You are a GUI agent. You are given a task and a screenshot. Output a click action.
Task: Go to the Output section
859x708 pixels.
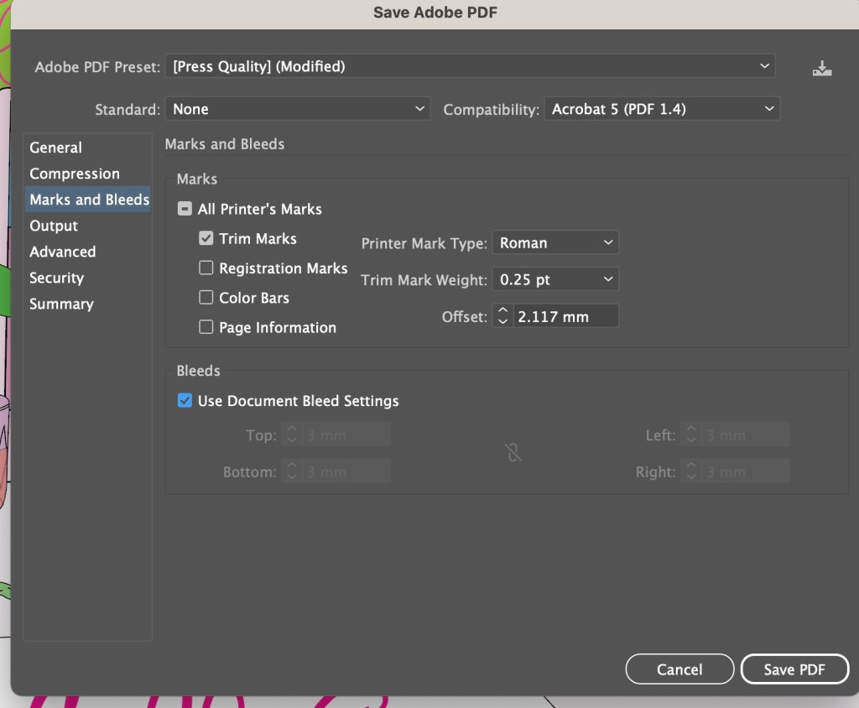[x=54, y=226]
